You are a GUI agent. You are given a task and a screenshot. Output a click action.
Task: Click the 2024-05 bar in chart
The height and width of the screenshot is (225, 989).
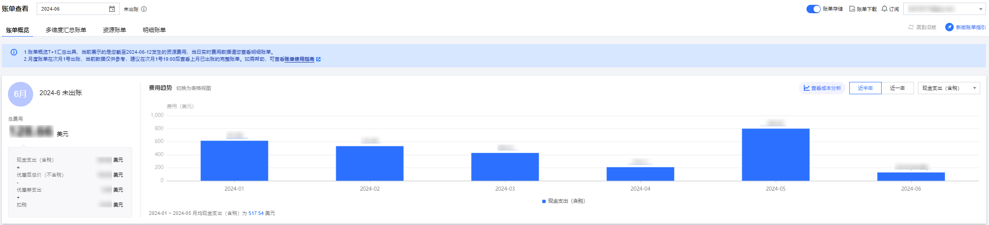click(x=776, y=154)
